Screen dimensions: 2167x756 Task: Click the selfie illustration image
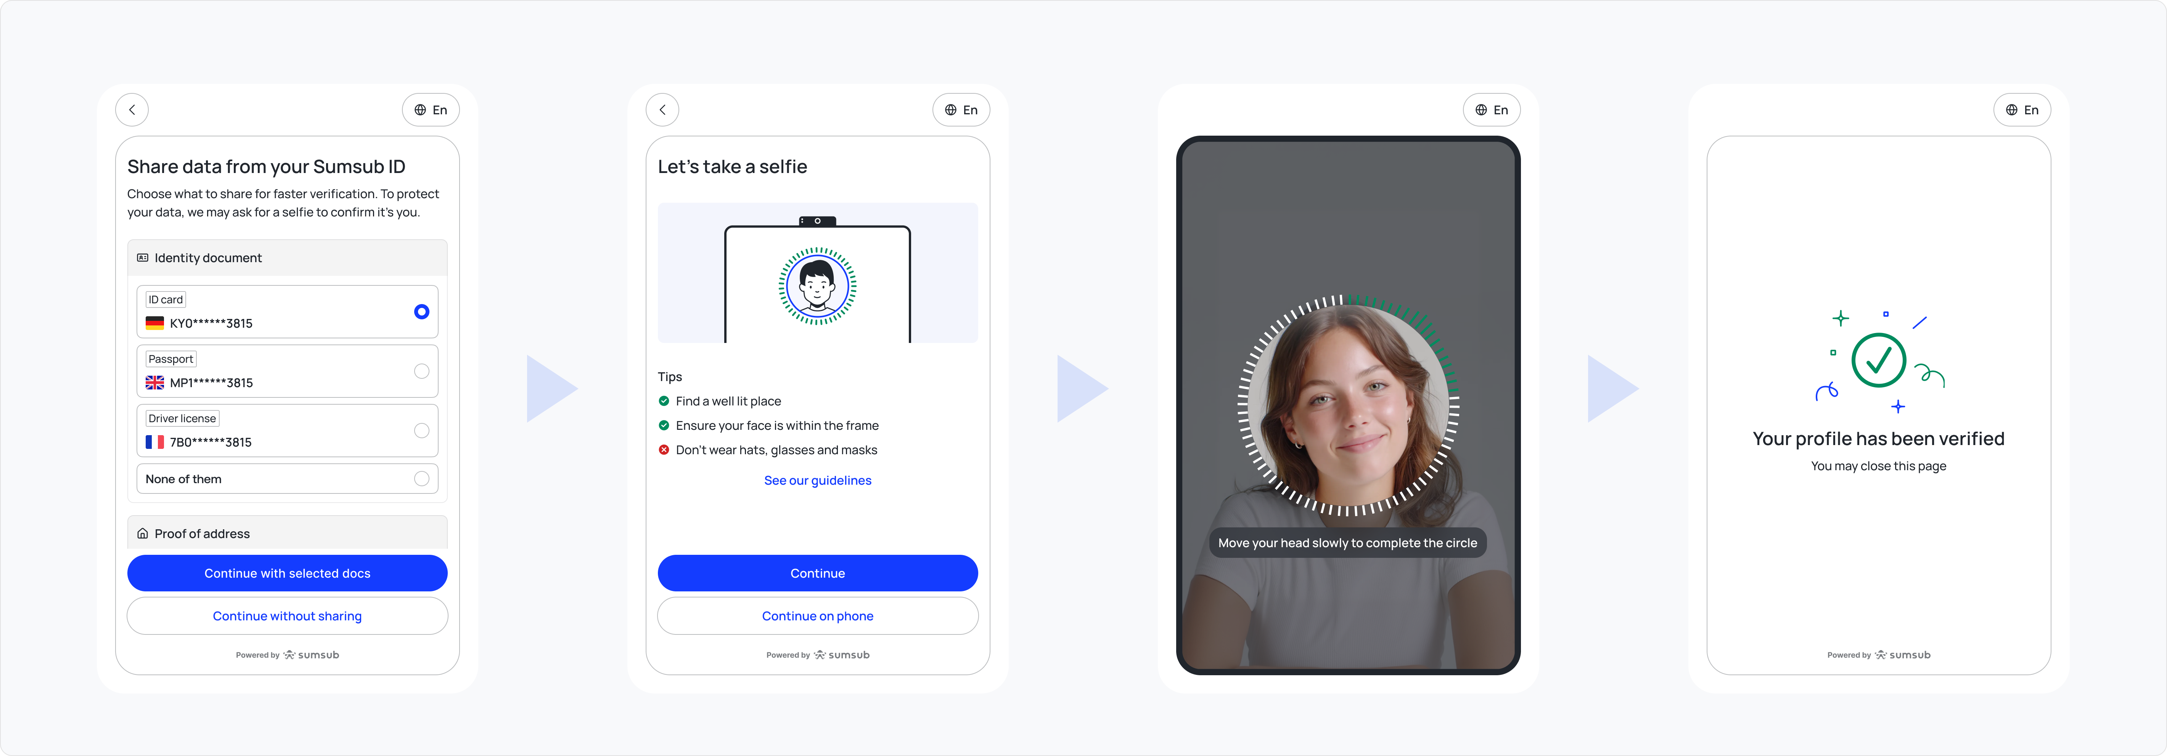[x=817, y=273]
